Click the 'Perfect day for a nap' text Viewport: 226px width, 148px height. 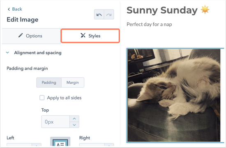tap(149, 24)
